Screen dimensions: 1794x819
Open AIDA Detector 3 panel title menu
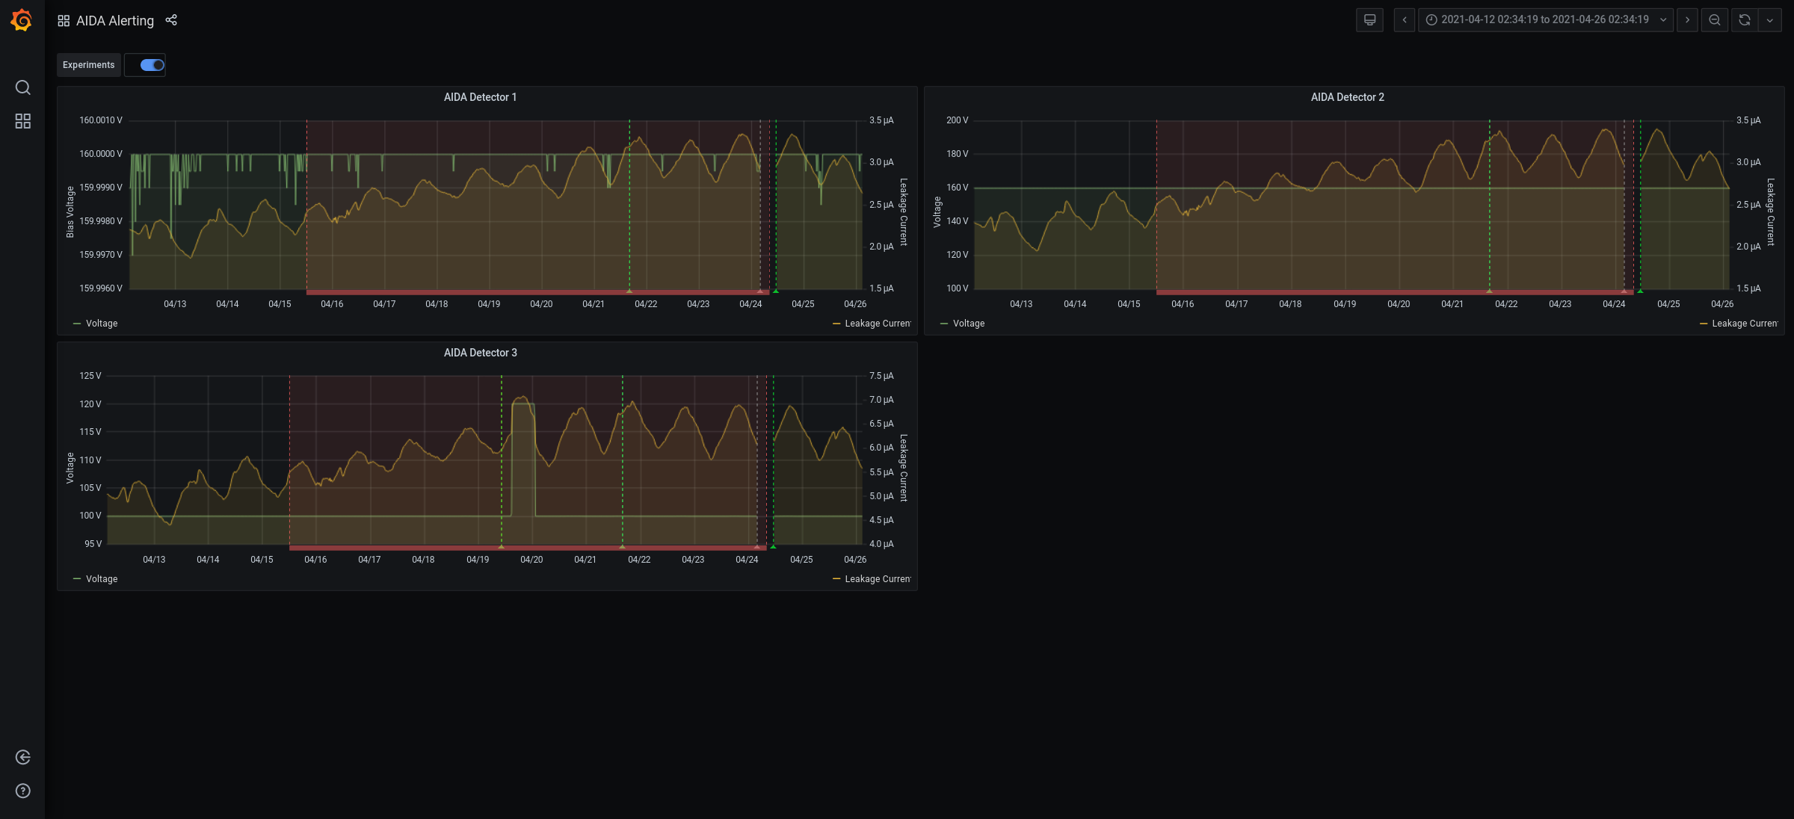coord(480,353)
